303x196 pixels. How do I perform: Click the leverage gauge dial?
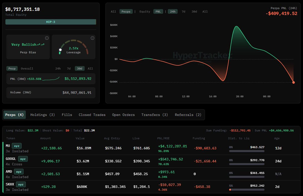(74, 47)
